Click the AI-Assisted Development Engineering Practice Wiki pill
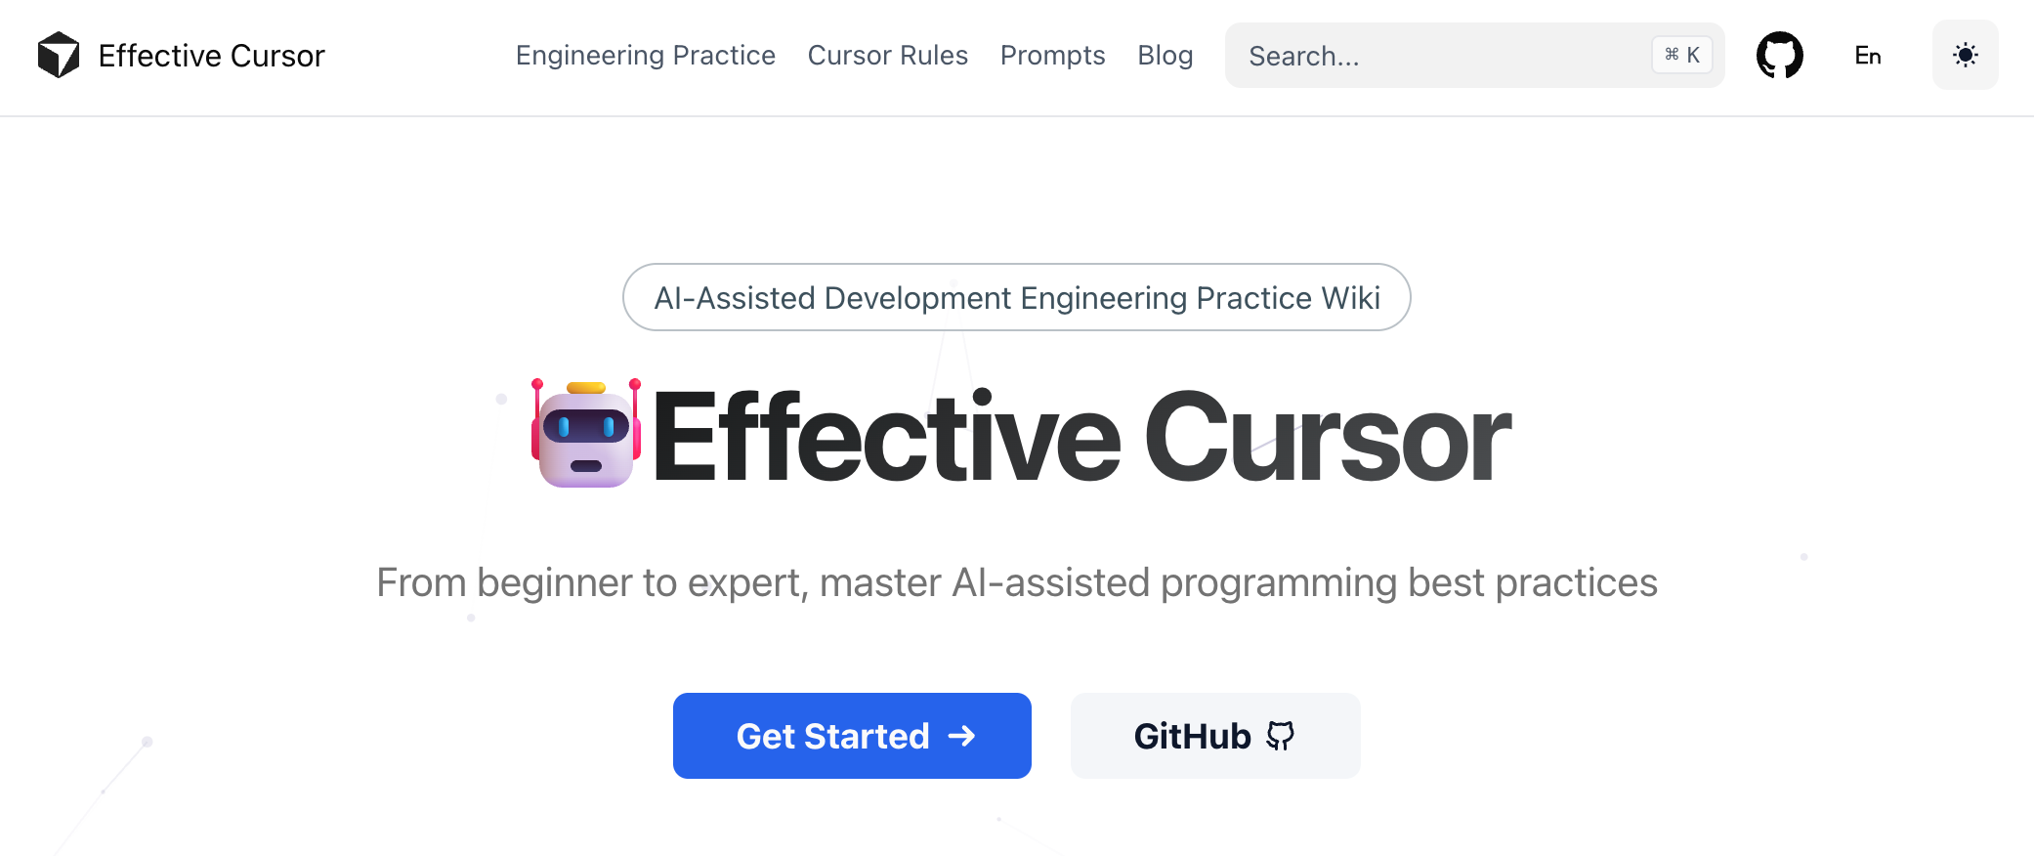2034x856 pixels. click(1016, 297)
